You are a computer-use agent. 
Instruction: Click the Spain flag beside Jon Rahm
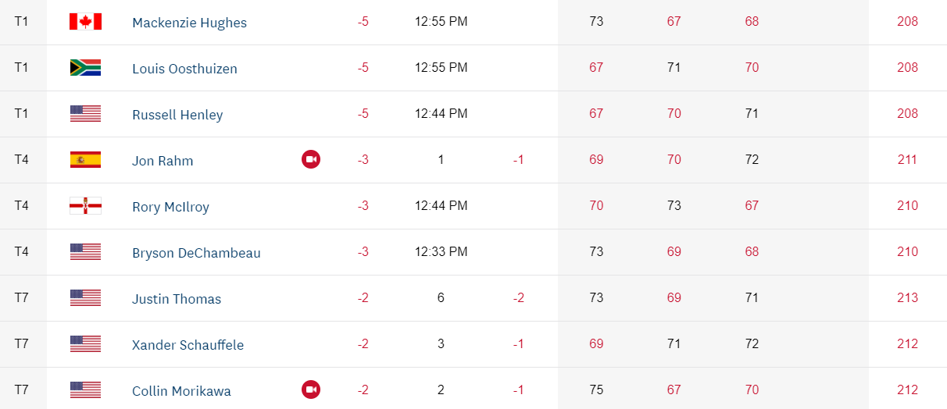click(x=85, y=160)
